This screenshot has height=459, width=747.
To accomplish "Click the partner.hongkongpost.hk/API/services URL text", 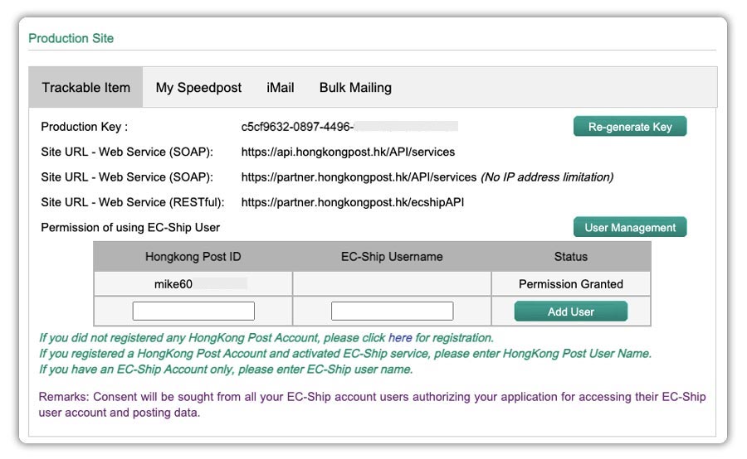I will tap(359, 177).
